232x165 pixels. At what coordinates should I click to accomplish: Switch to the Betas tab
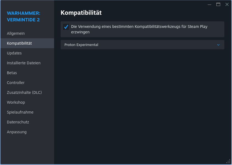12,73
